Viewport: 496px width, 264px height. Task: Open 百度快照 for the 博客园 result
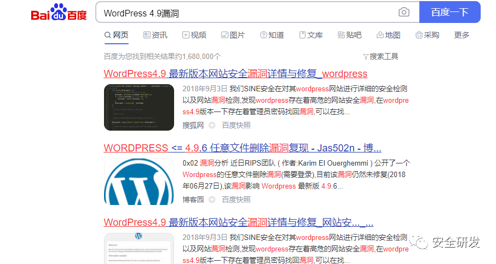coord(236,200)
